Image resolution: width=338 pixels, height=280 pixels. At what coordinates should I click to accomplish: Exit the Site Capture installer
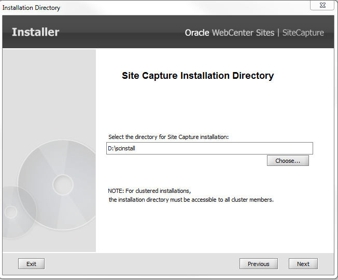coord(31,264)
